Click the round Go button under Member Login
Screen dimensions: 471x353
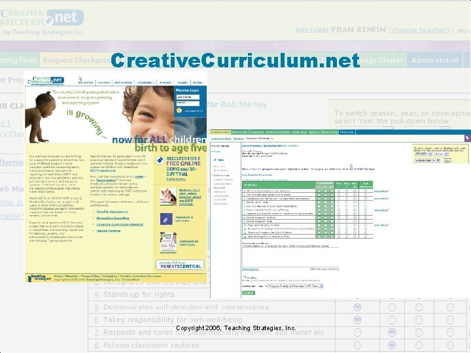pyautogui.click(x=179, y=110)
